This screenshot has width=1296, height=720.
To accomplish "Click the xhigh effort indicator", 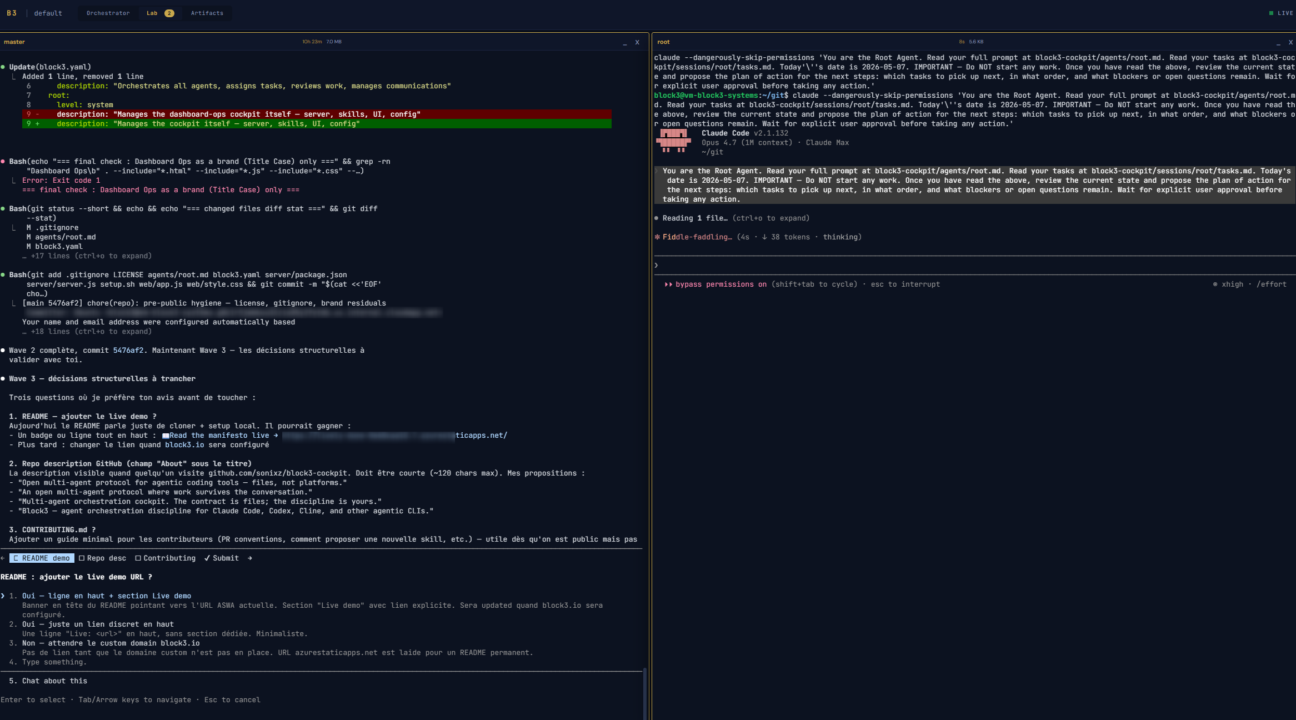I will pos(1228,284).
